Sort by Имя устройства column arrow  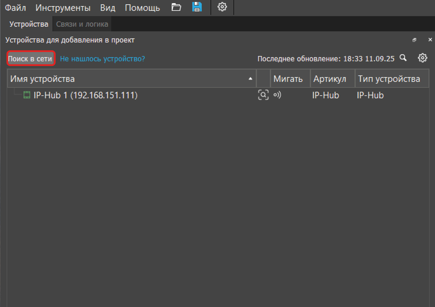[x=250, y=79]
